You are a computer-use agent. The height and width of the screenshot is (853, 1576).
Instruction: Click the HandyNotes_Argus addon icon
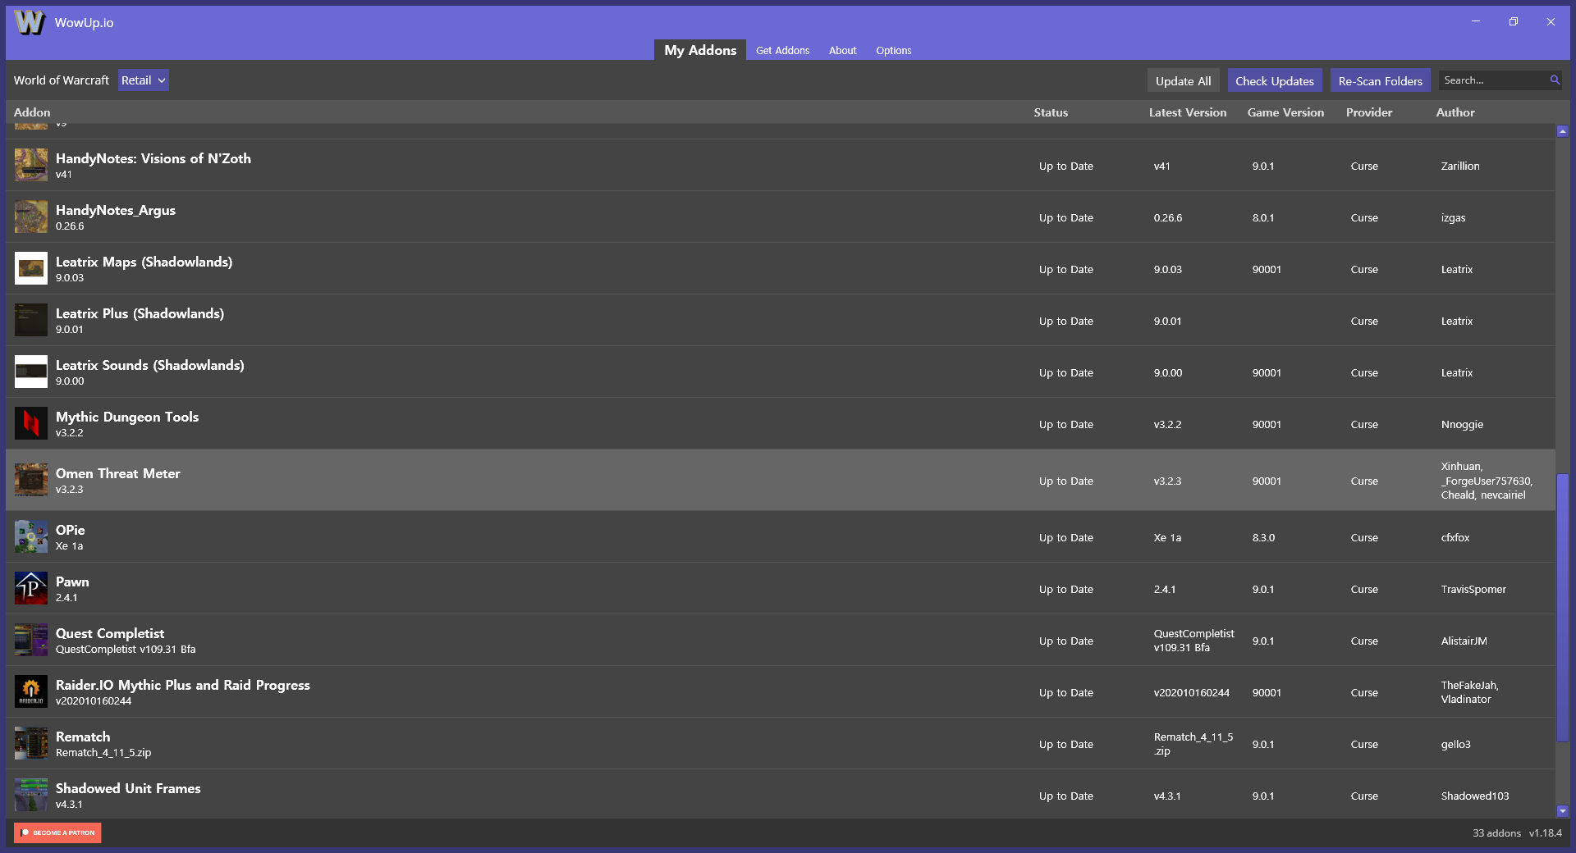(x=31, y=217)
